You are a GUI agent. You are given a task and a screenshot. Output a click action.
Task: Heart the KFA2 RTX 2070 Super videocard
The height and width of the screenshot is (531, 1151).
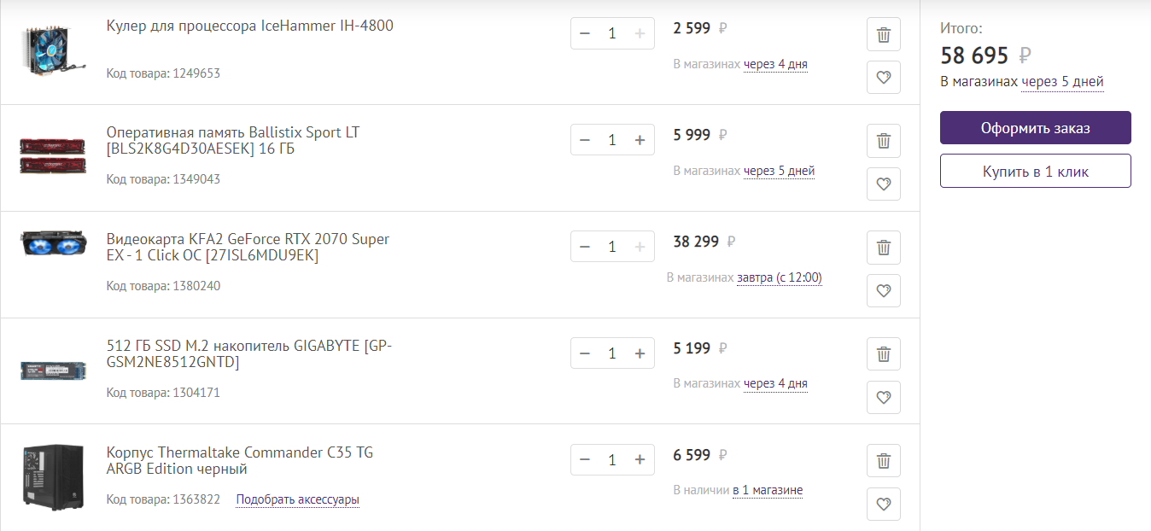tap(884, 290)
